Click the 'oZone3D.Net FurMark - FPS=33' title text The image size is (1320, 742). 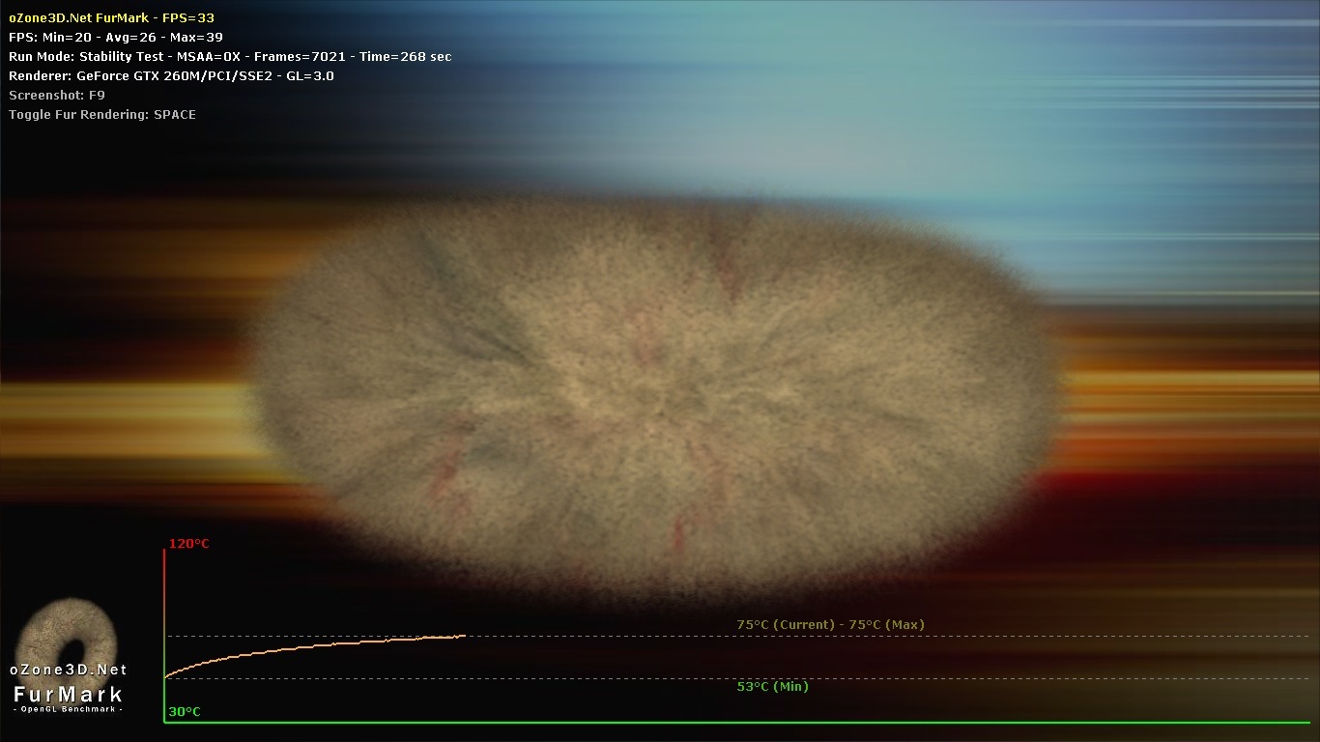[111, 17]
